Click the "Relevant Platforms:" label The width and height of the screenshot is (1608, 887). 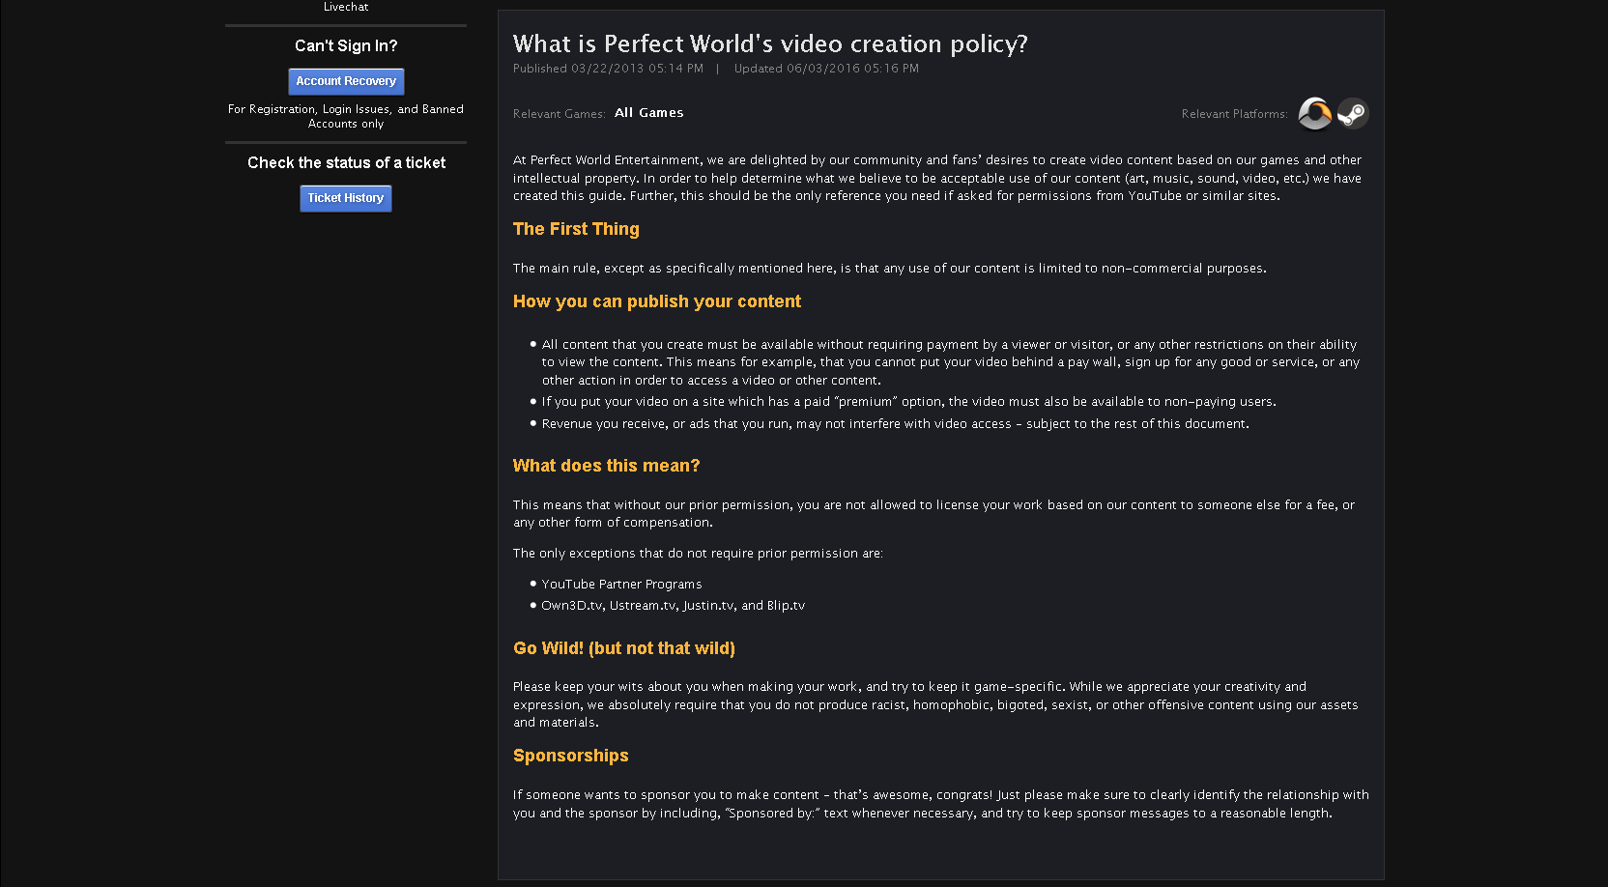click(x=1234, y=114)
